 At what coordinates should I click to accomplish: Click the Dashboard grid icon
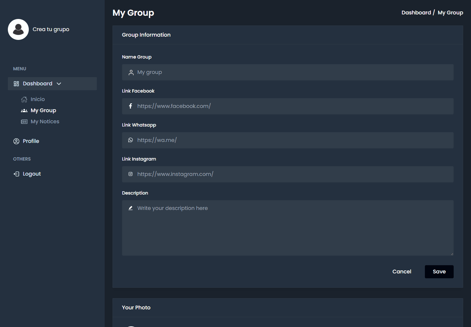coord(16,84)
